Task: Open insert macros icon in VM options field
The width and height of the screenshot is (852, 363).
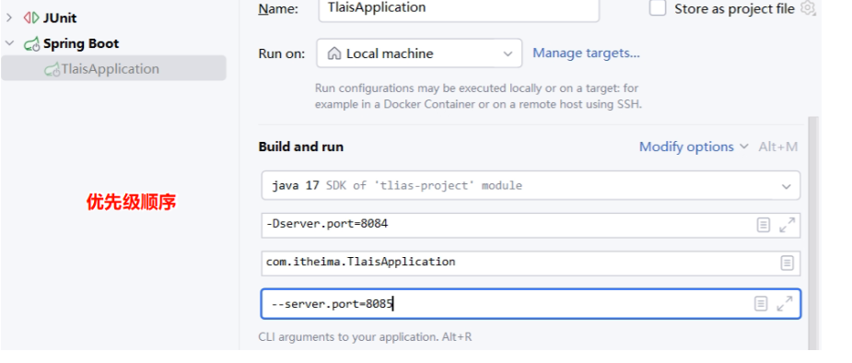Action: point(764,225)
